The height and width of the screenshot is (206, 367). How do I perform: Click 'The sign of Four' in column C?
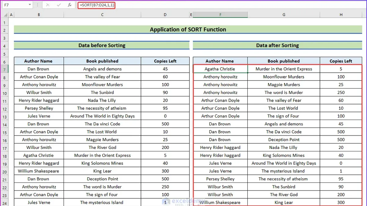coord(102,195)
